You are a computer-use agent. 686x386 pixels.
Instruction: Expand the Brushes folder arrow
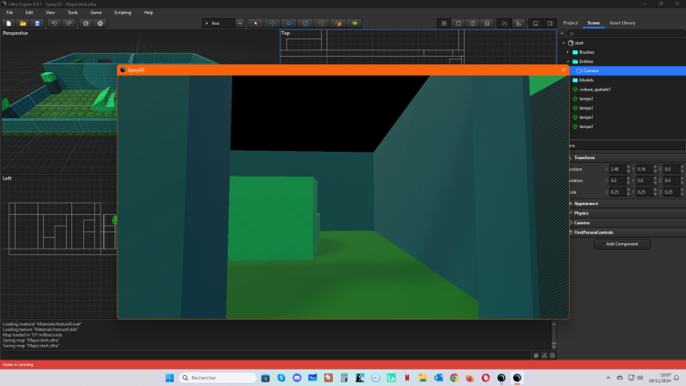568,52
